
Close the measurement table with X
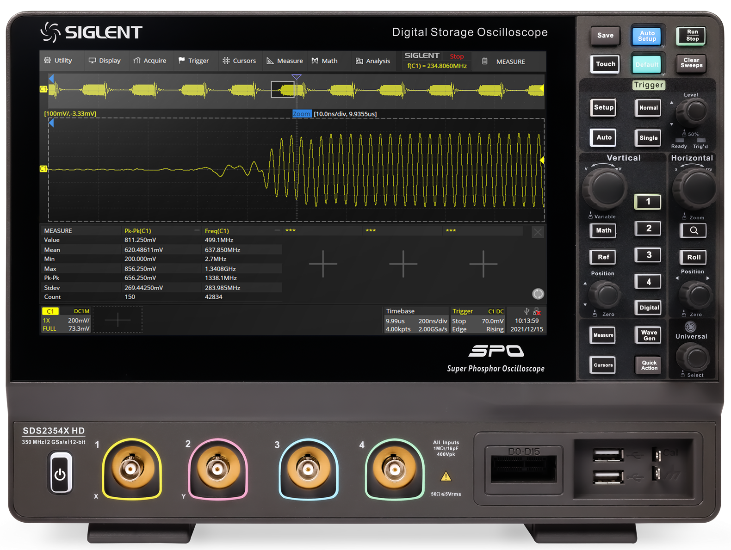tap(538, 232)
